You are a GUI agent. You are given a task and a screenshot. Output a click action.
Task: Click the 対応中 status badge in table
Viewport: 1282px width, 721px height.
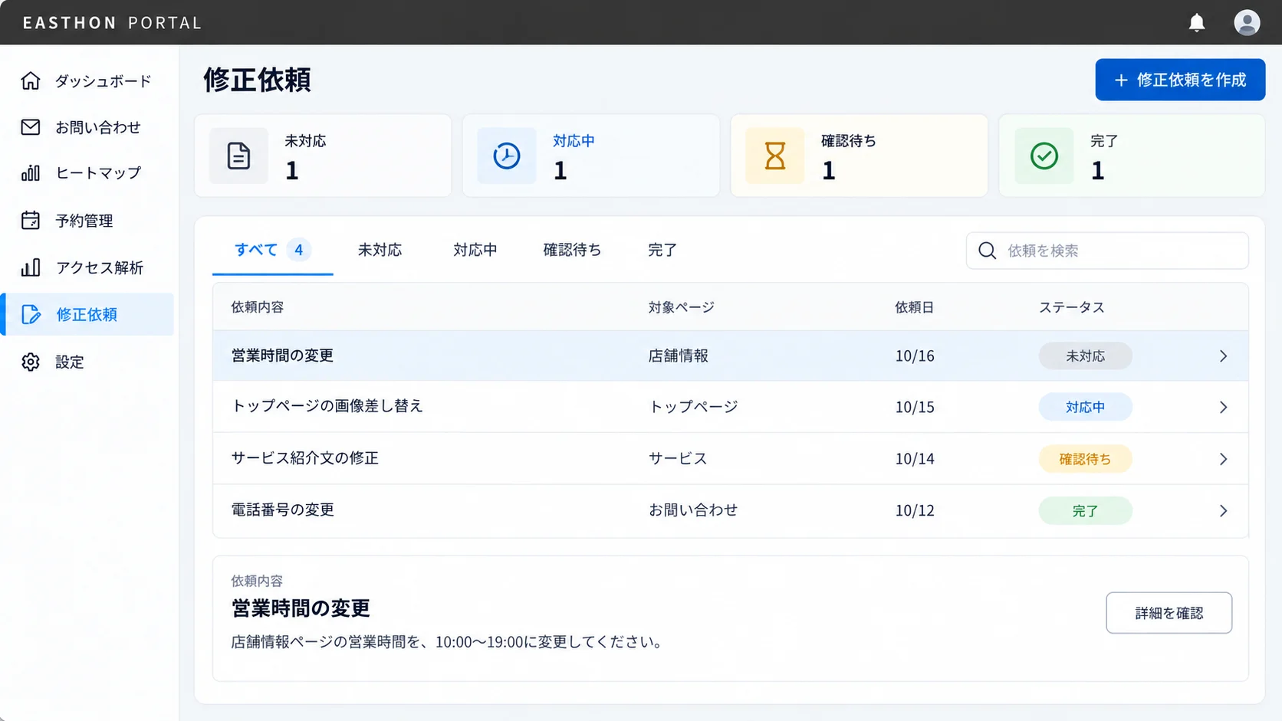(x=1085, y=408)
